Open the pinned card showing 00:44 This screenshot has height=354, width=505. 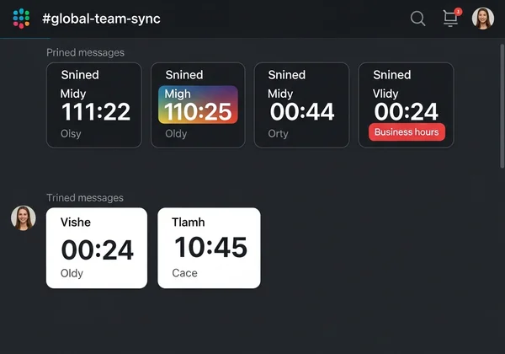coord(301,105)
